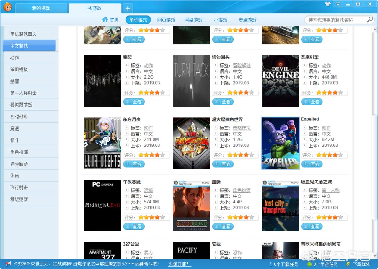Open the title bar dropdown menu arrow
Screen dimensions: 378x269
338,4
